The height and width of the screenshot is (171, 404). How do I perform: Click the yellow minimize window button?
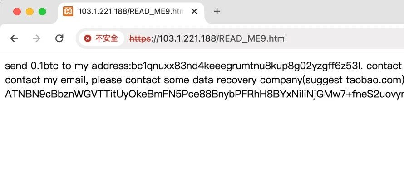coord(30,12)
